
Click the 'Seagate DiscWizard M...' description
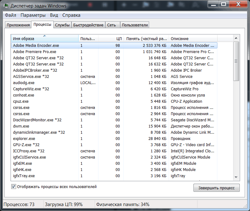click(x=193, y=120)
